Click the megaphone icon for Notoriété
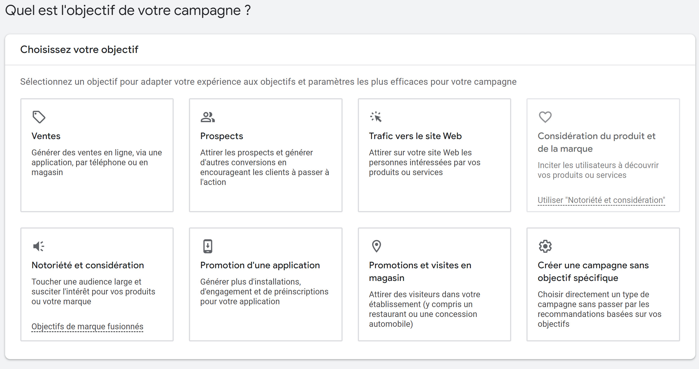699x369 pixels. 39,246
